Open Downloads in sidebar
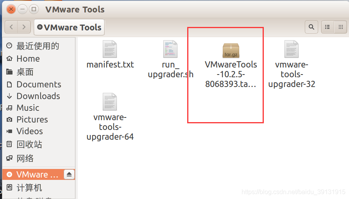The height and width of the screenshot is (199, 349). point(39,96)
